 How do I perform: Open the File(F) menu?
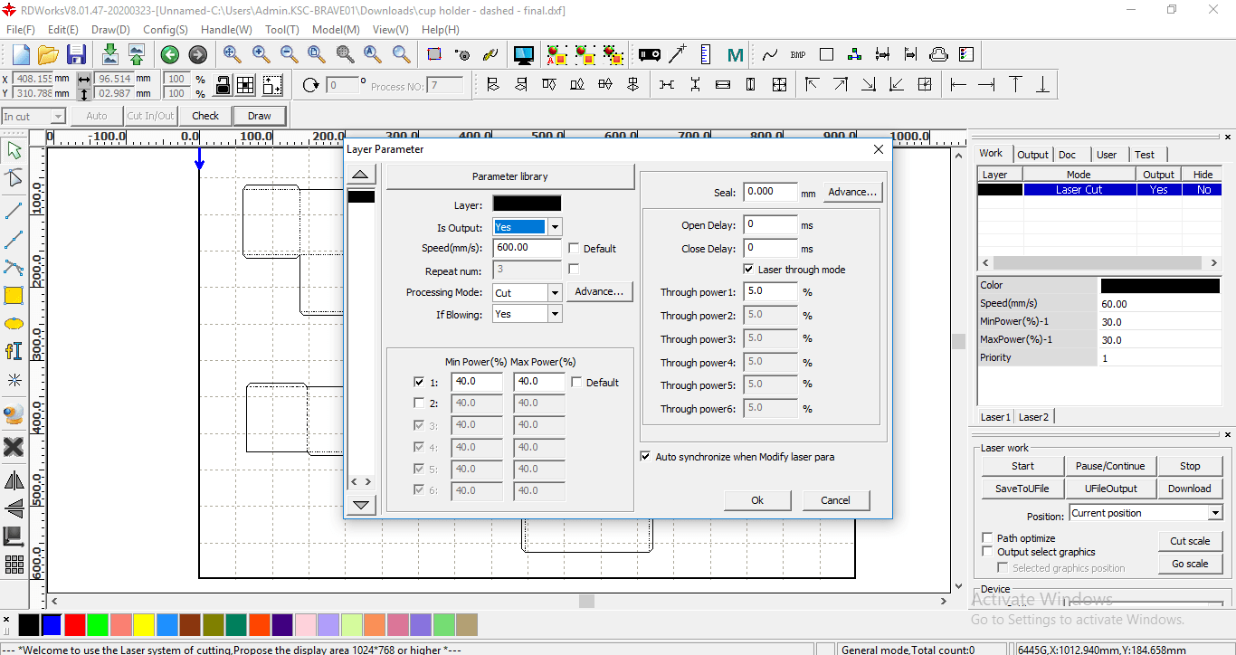coord(20,30)
